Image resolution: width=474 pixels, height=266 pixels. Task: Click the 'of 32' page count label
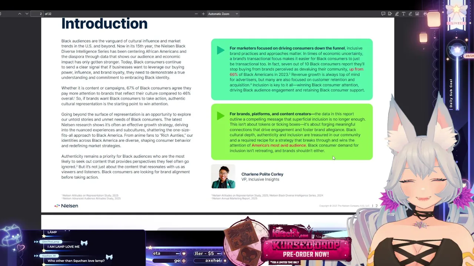coord(48,14)
